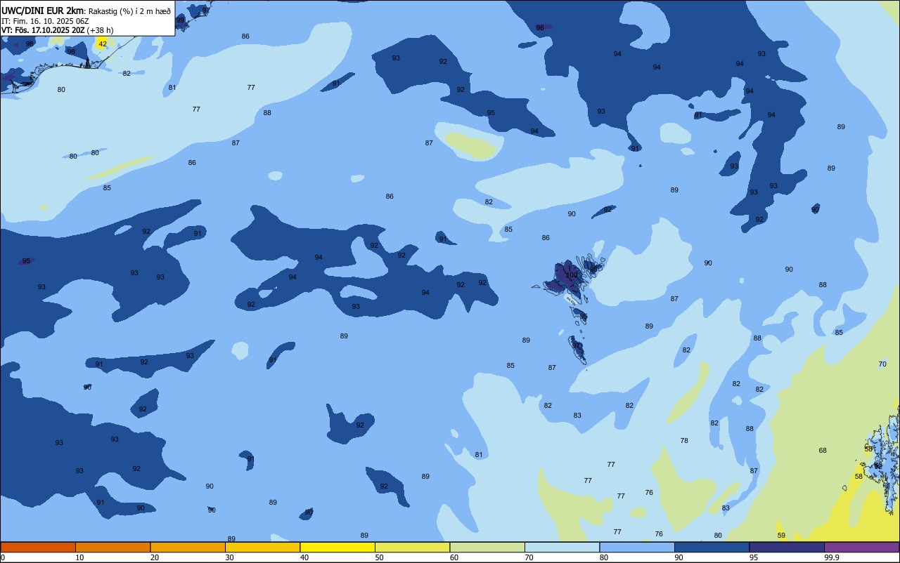This screenshot has height=563, width=900.
Task: Click the '70' humidity value
Action: [x=882, y=364]
